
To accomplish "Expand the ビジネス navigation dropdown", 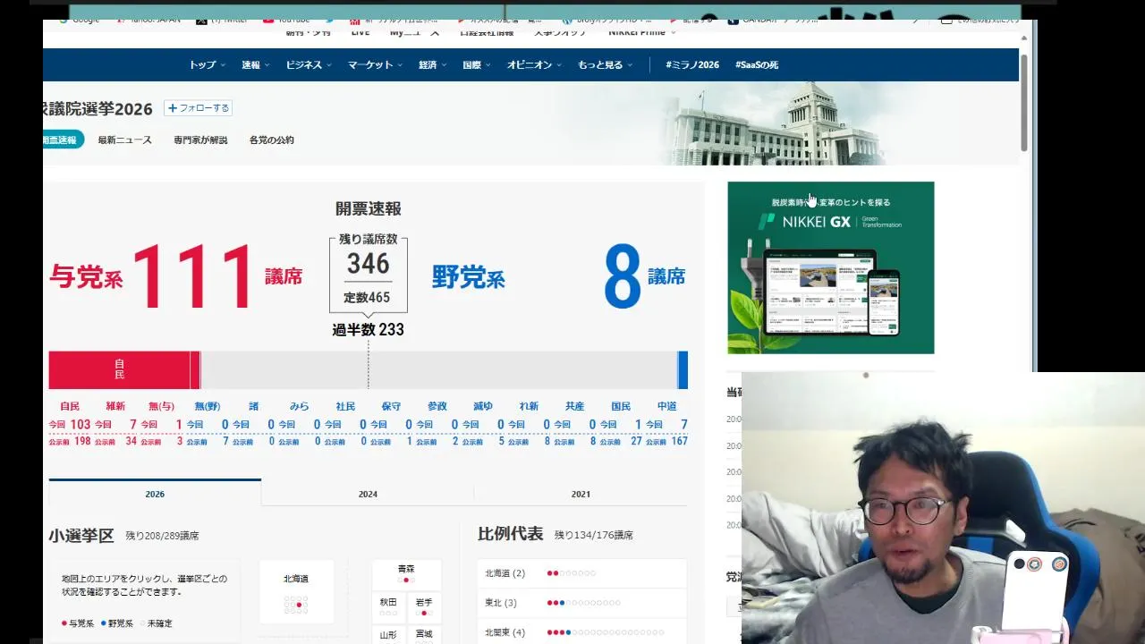I will click(x=309, y=65).
